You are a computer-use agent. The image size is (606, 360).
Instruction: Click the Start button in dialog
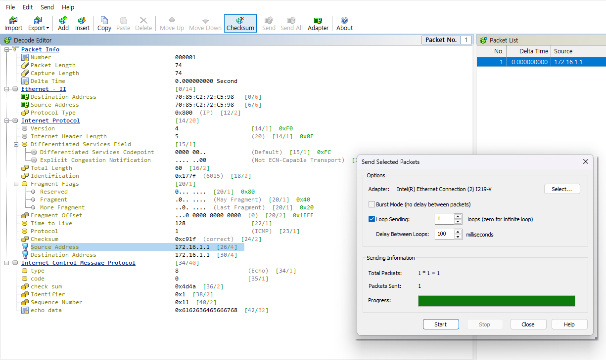(441, 324)
